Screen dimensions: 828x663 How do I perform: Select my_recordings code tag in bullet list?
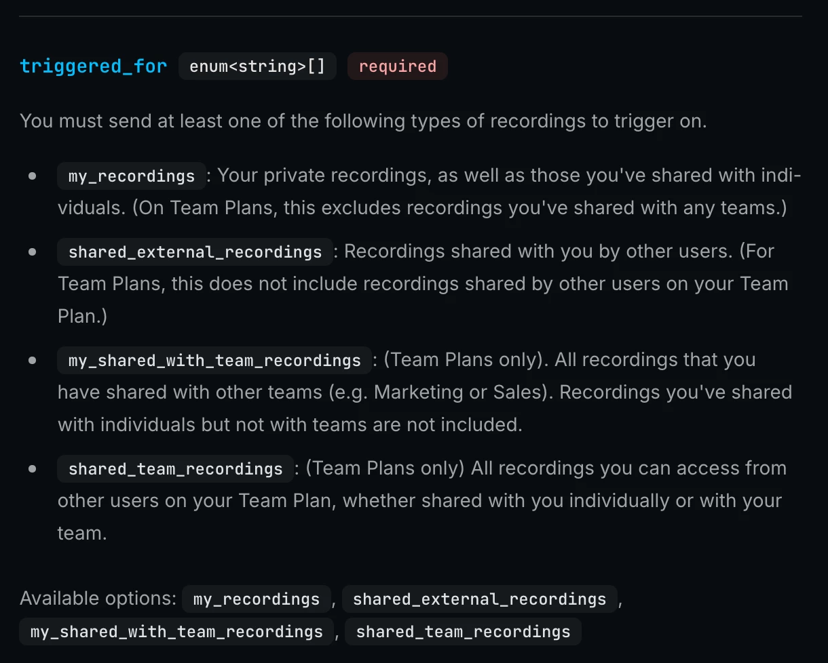[132, 176]
